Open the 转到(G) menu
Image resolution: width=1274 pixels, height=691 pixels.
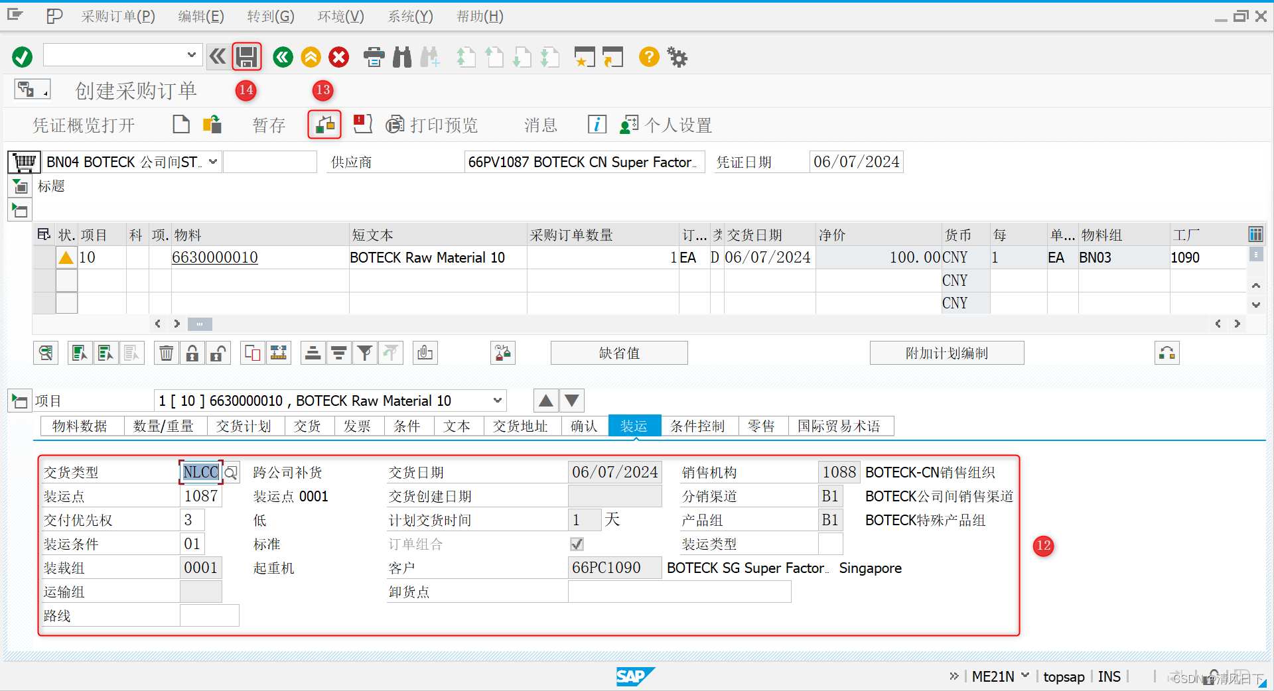coord(271,16)
